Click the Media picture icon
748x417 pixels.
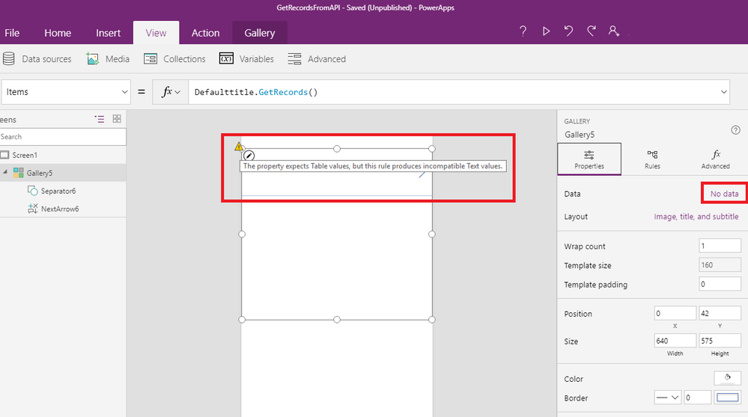tap(93, 58)
